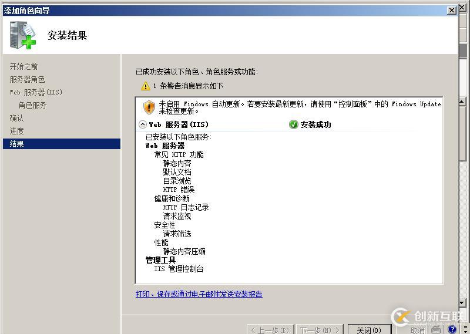
Task: Select the highlighted 结果 step in sidebar
Action: pyautogui.click(x=16, y=144)
